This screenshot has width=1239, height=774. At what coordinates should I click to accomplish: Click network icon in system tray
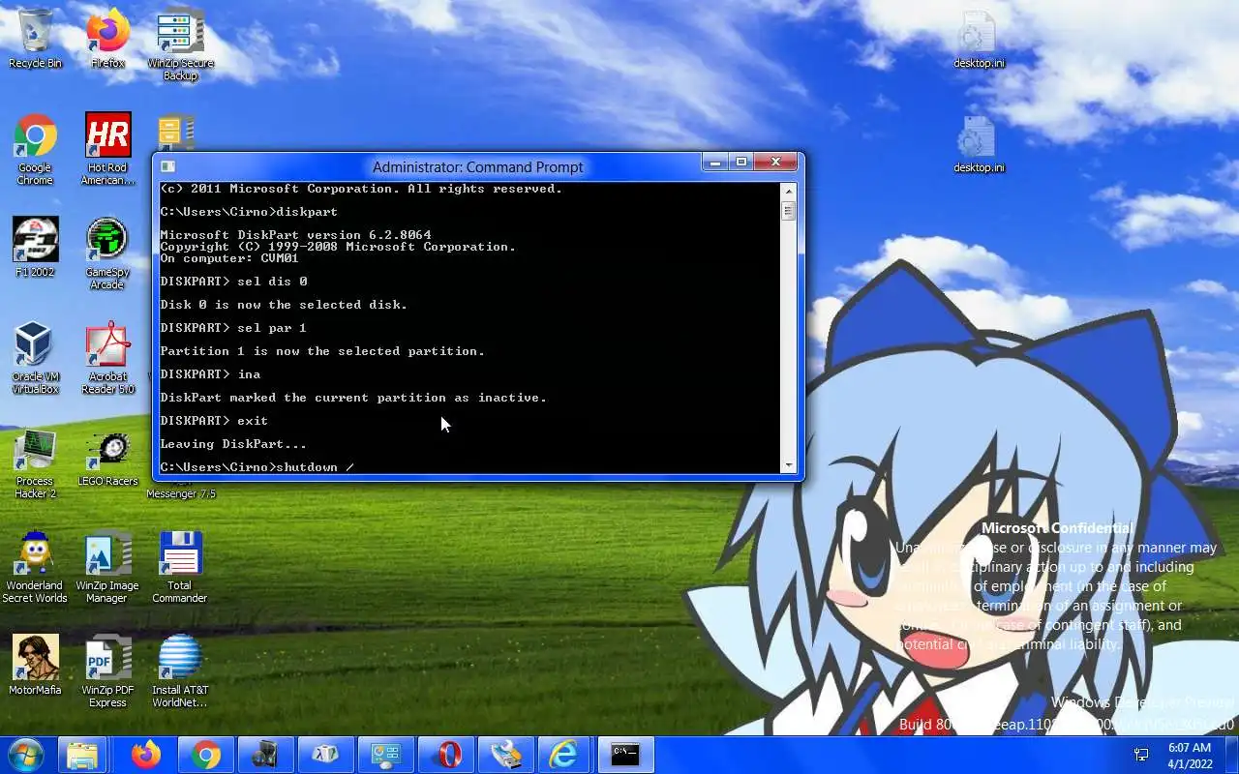click(1141, 755)
